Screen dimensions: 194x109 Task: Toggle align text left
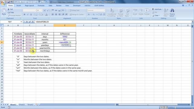tap(53, 15)
